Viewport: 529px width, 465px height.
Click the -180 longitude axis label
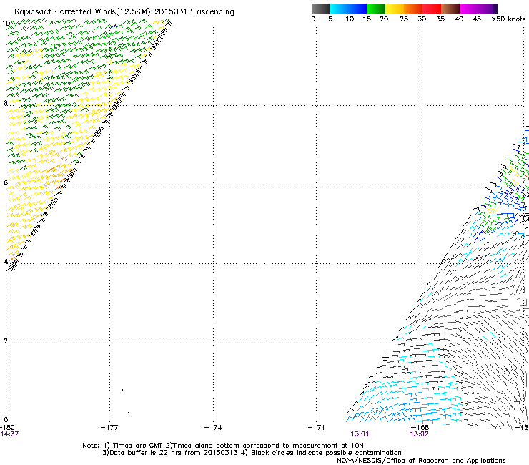pyautogui.click(x=7, y=428)
